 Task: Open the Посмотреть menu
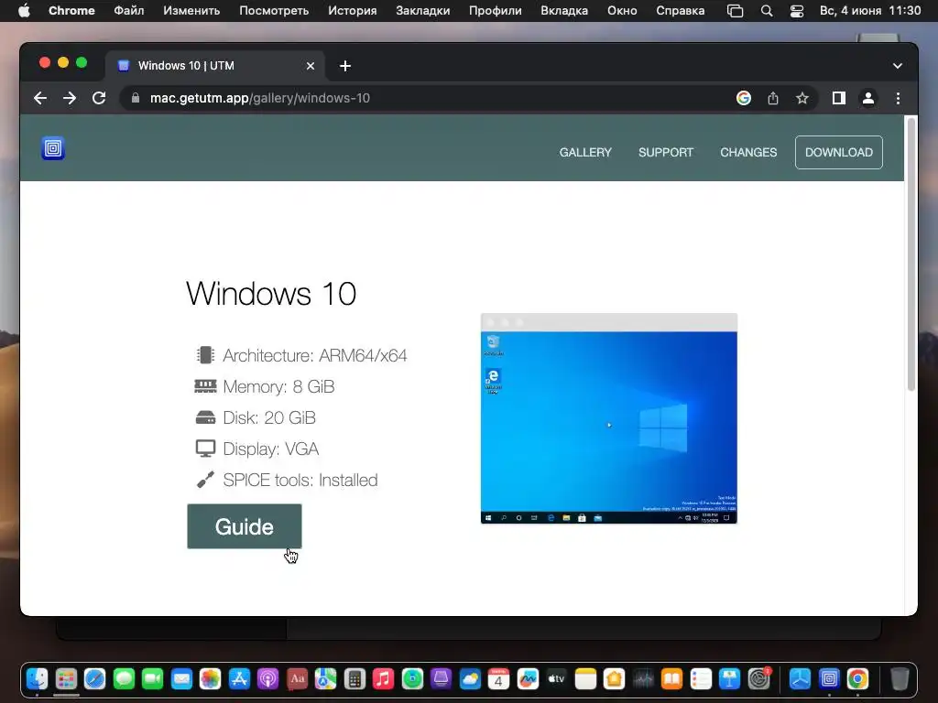274,11
